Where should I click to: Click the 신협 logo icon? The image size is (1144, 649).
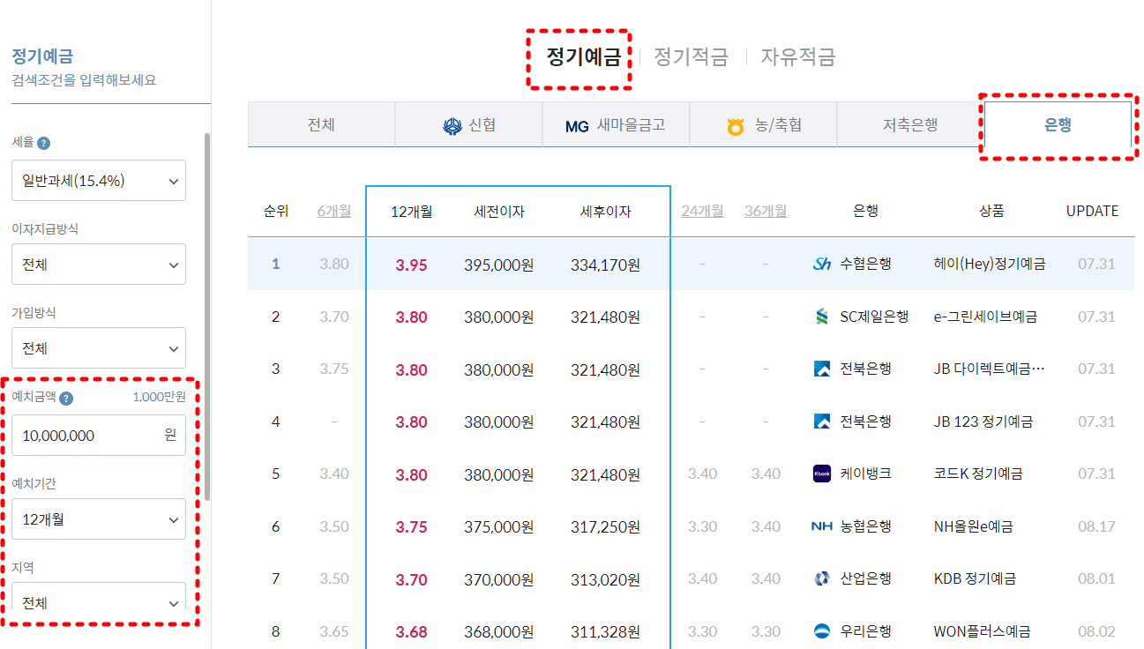(x=452, y=126)
